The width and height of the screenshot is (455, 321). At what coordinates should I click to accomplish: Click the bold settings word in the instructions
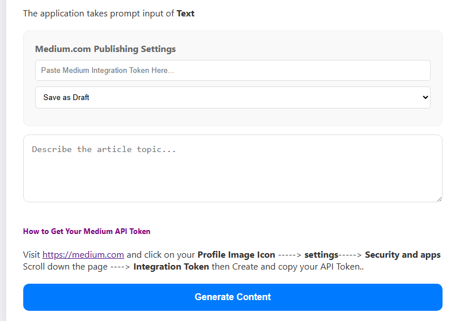pos(321,255)
